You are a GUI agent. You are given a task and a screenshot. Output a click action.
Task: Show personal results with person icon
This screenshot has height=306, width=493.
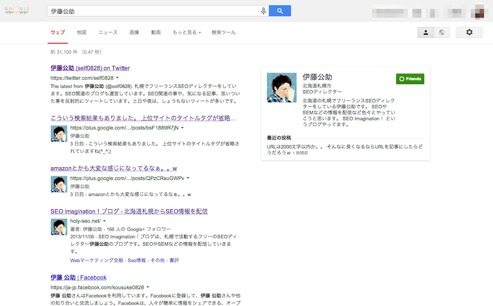coord(425,32)
